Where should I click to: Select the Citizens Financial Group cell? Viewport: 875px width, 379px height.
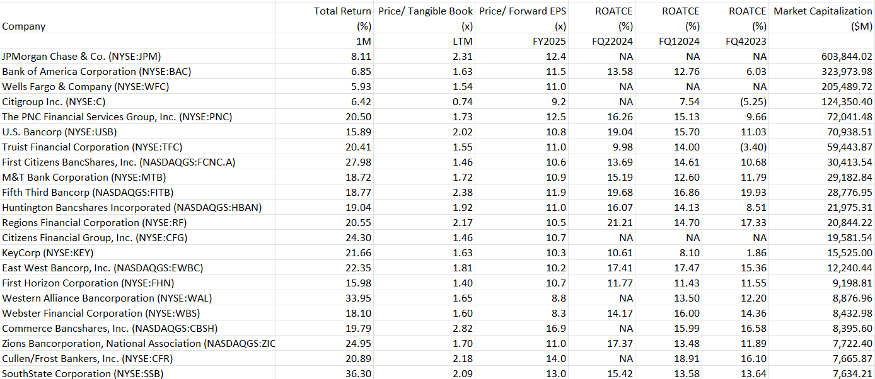click(137, 237)
